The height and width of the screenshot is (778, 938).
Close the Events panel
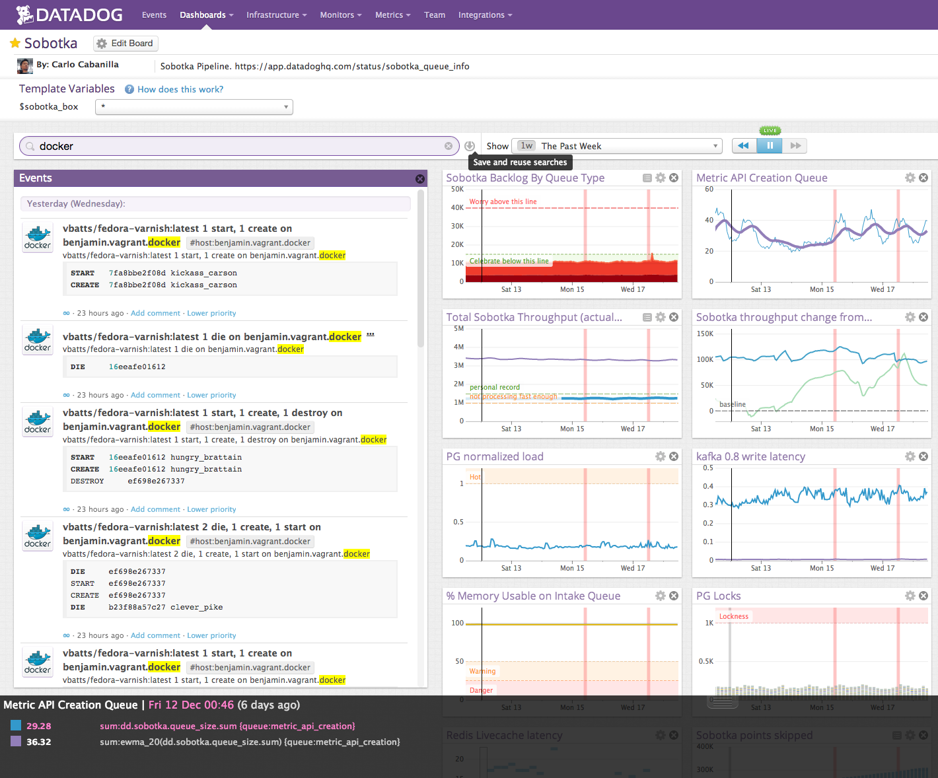(x=419, y=179)
